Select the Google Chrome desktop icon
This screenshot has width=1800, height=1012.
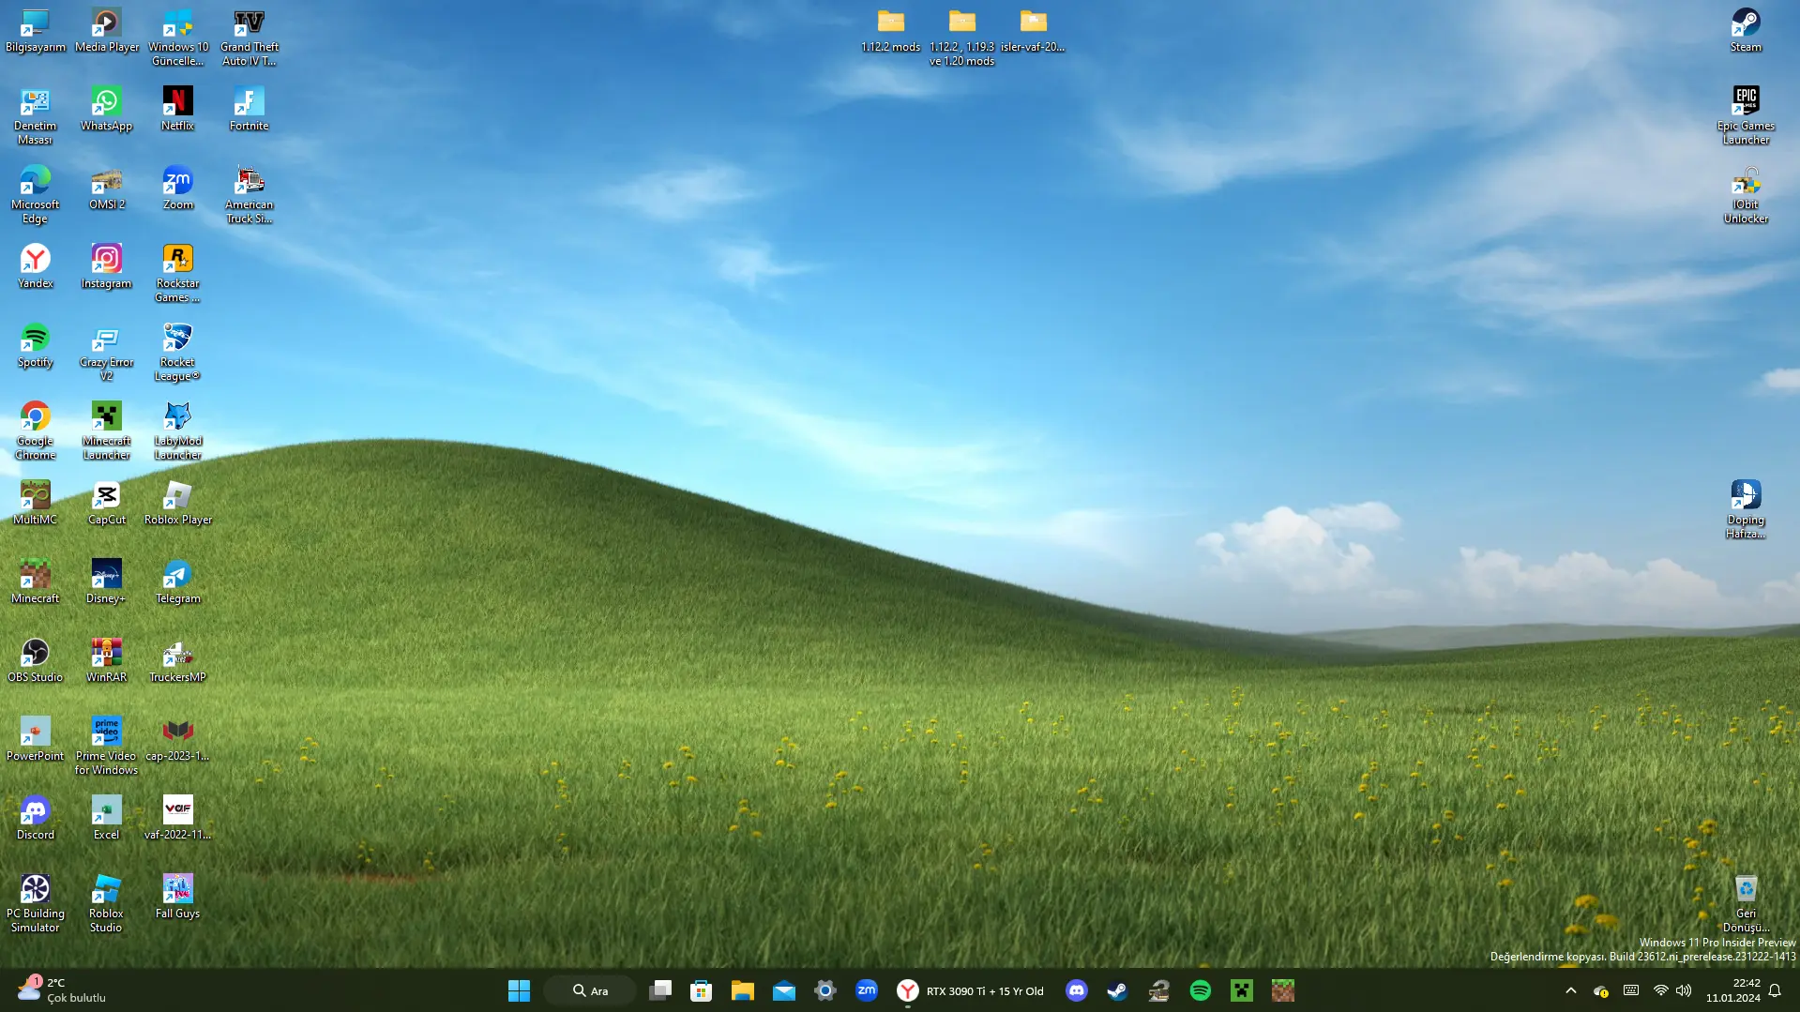coord(36,431)
